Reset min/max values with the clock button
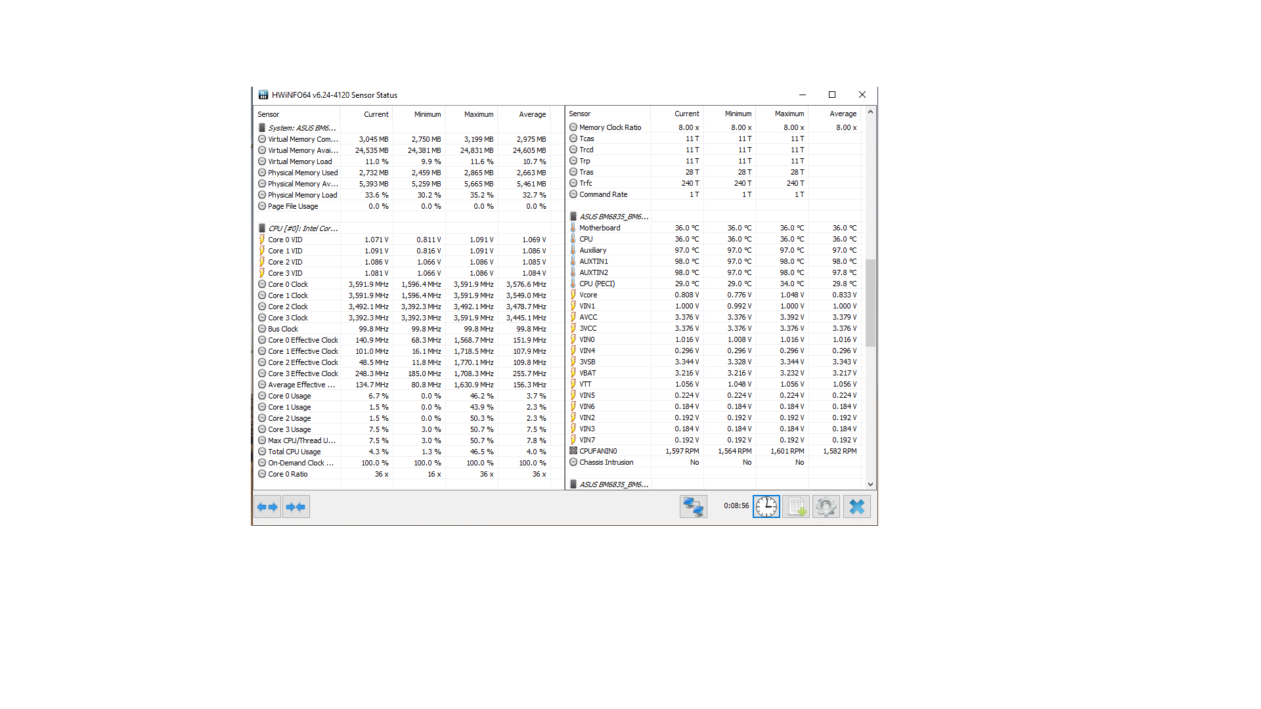The image size is (1261, 709). [x=766, y=507]
